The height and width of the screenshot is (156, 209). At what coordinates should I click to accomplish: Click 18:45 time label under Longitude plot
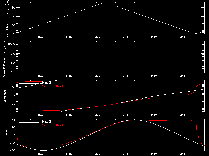[68, 115]
